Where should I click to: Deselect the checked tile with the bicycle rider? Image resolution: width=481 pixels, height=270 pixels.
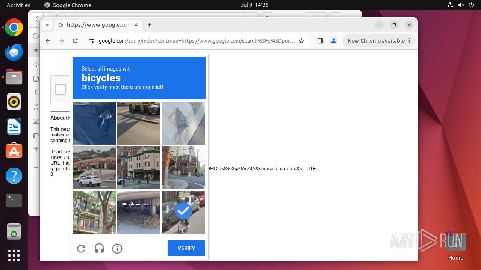click(x=183, y=212)
